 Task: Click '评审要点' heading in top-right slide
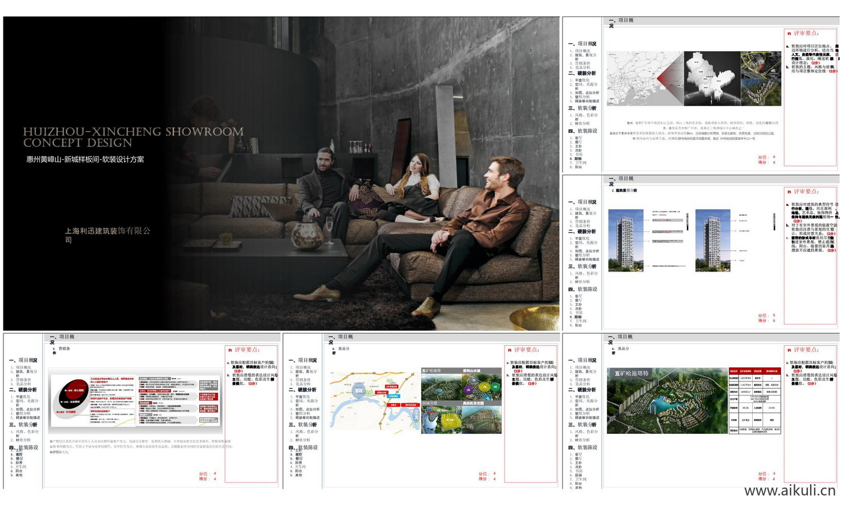pos(806,34)
